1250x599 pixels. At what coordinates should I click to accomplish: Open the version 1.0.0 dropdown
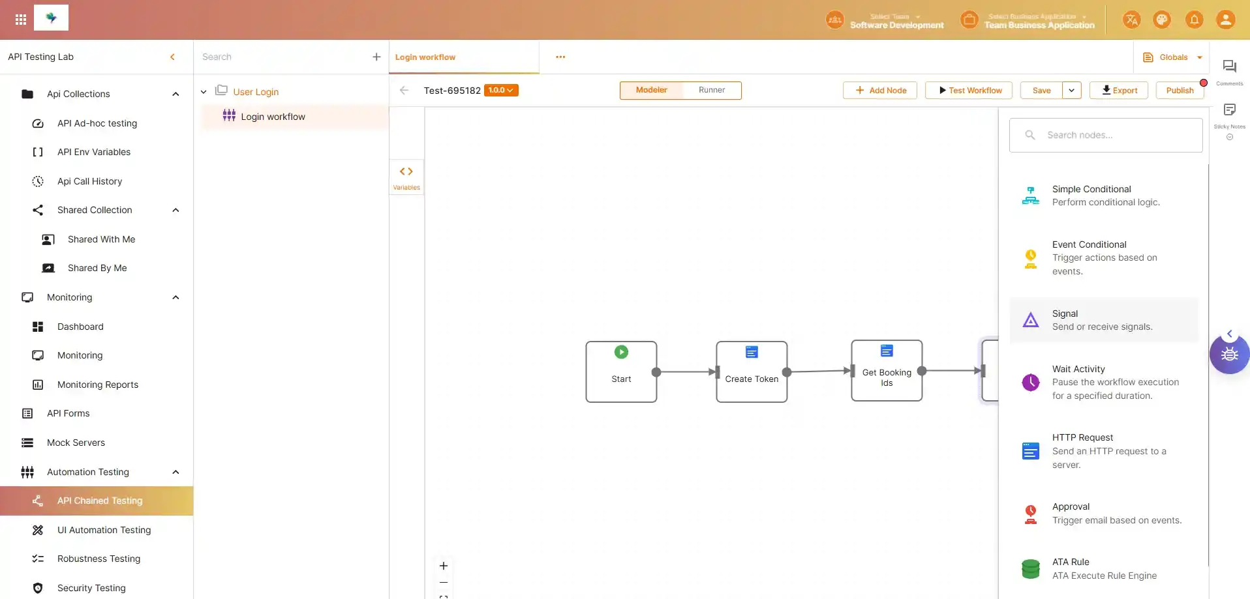pyautogui.click(x=501, y=91)
